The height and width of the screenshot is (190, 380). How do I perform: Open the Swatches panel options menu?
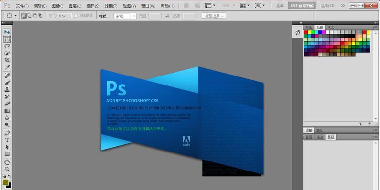(375, 27)
